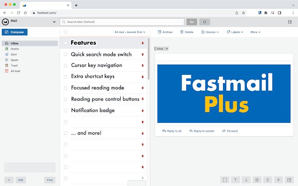Screen dimensions: 298x186
Task: Click the Edit button in the sidebar
Action: click(20, 180)
